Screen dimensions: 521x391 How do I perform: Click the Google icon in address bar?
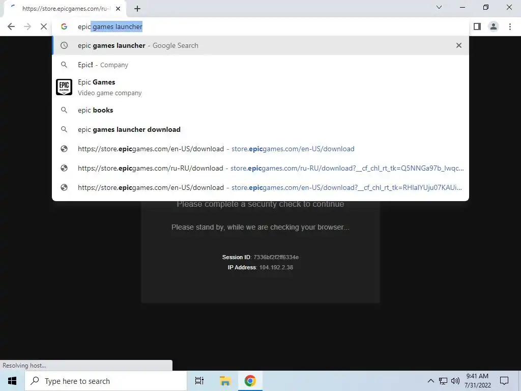64,26
